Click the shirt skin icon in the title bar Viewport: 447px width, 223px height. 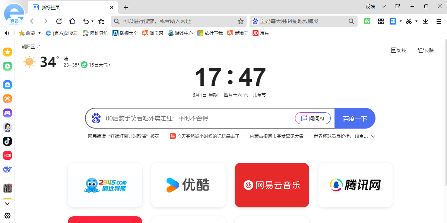pos(397,6)
